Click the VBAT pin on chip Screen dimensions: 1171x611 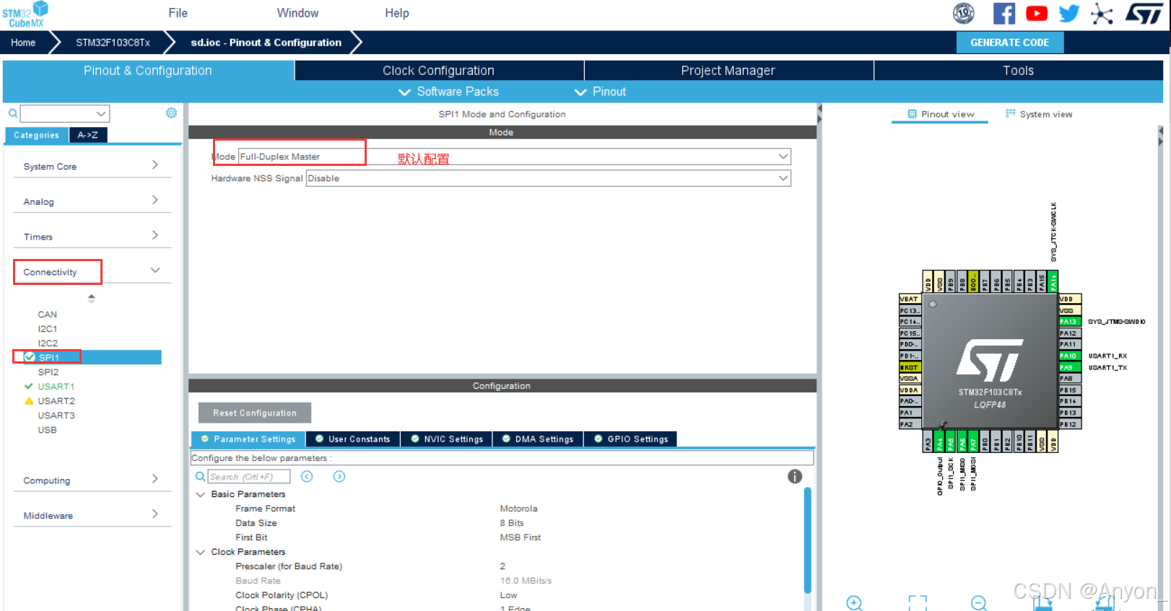point(910,299)
